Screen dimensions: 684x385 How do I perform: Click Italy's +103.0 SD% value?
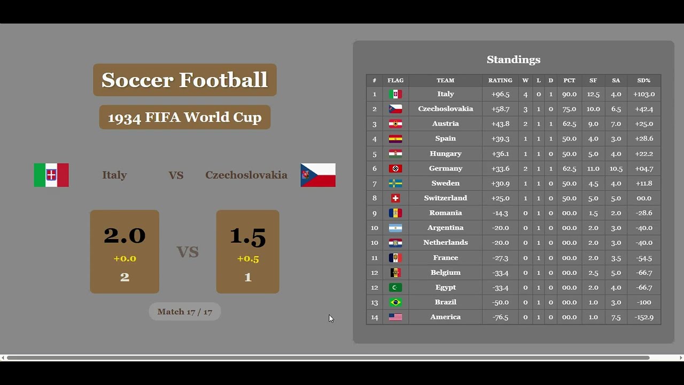click(x=644, y=94)
